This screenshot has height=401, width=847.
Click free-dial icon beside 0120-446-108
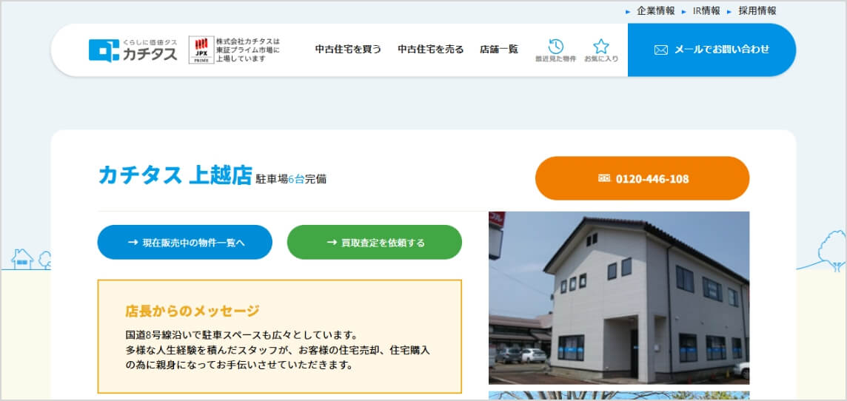[x=604, y=178]
